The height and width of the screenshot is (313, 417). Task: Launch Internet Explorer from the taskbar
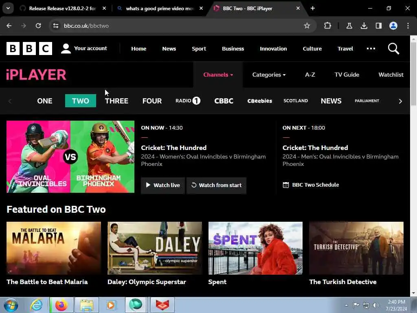[36, 305]
